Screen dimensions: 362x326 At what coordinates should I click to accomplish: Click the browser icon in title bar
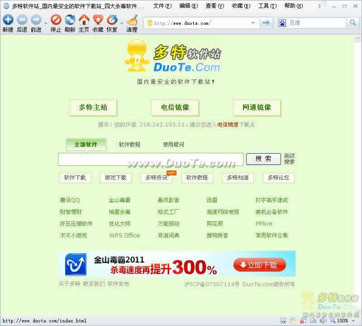(x=6, y=5)
